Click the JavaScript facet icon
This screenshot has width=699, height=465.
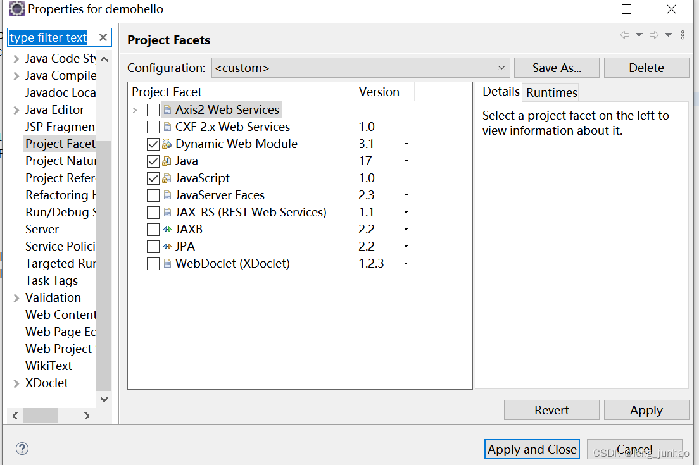pyautogui.click(x=166, y=178)
